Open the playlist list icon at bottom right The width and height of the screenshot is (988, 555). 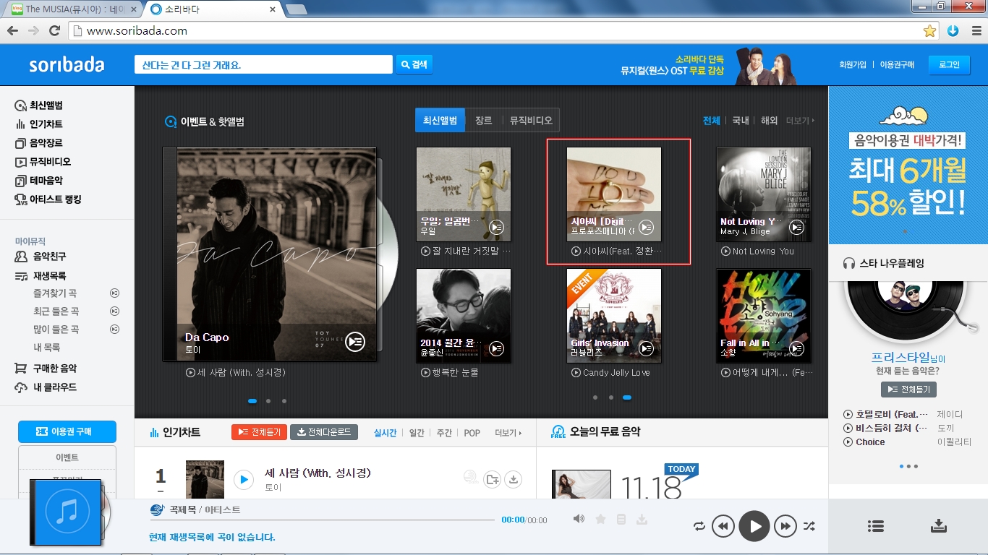[876, 526]
